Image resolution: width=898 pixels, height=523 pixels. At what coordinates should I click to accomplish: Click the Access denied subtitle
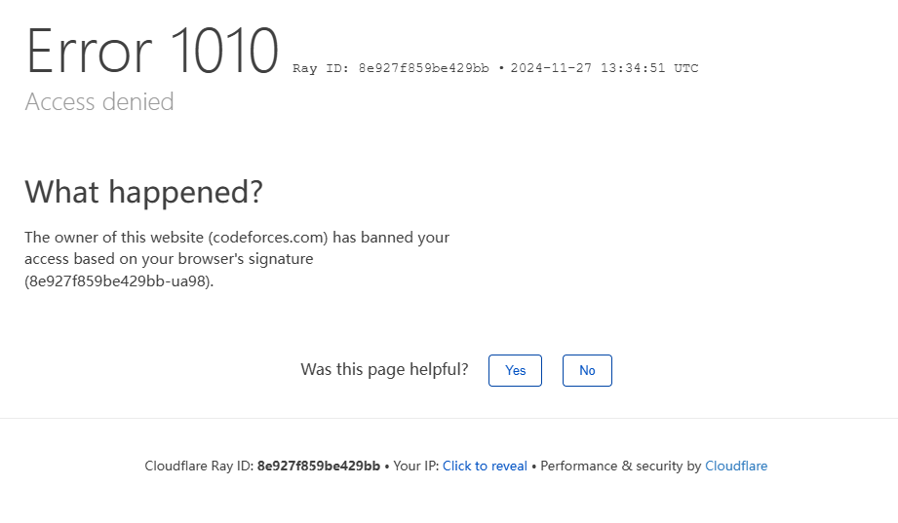(99, 101)
